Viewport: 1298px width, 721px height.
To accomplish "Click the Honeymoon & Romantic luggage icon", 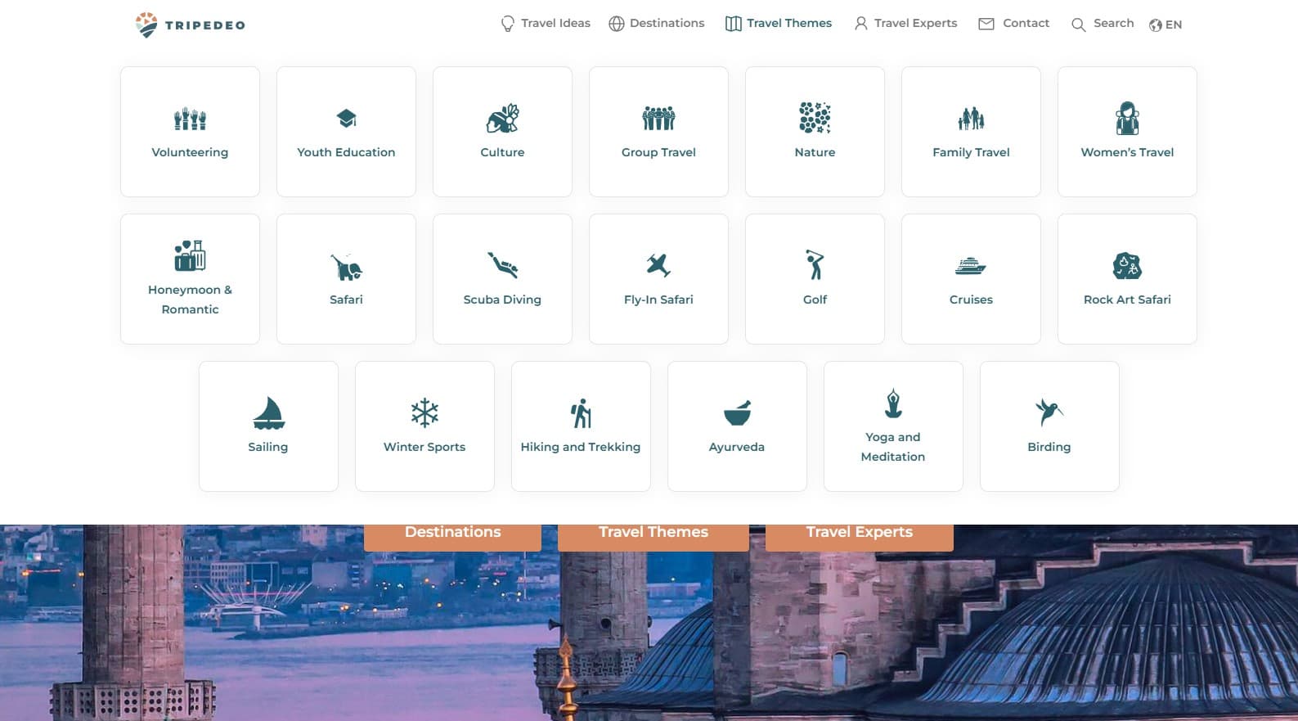I will click(x=190, y=255).
